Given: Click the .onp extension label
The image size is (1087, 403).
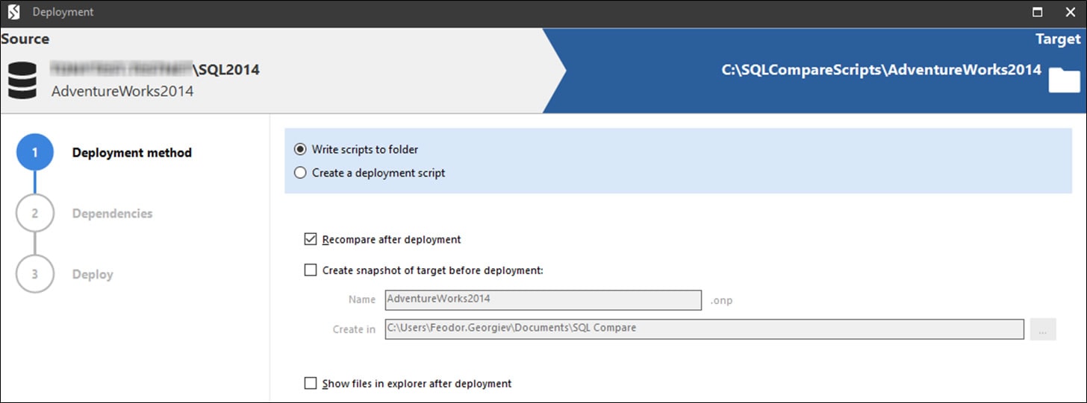Looking at the screenshot, I should coord(722,300).
